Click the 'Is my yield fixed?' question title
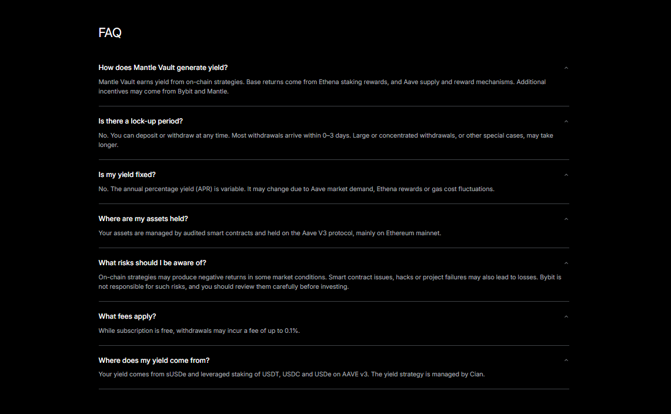 point(127,175)
